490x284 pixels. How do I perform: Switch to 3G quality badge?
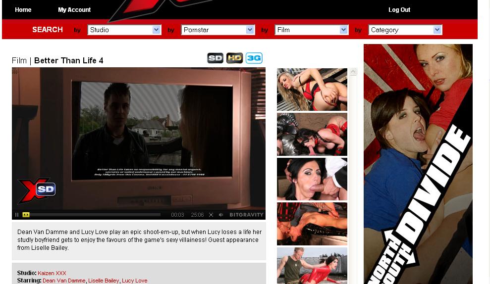pos(254,58)
